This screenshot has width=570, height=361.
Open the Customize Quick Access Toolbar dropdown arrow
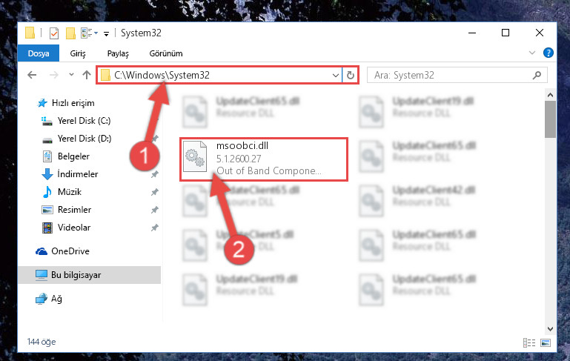click(106, 34)
